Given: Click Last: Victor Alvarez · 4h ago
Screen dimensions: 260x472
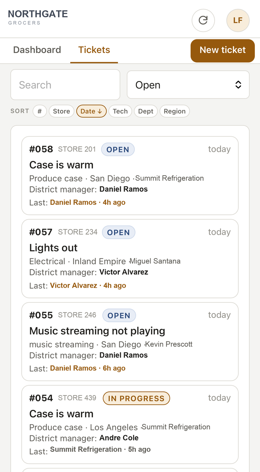Looking at the screenshot, I should 78,285.
